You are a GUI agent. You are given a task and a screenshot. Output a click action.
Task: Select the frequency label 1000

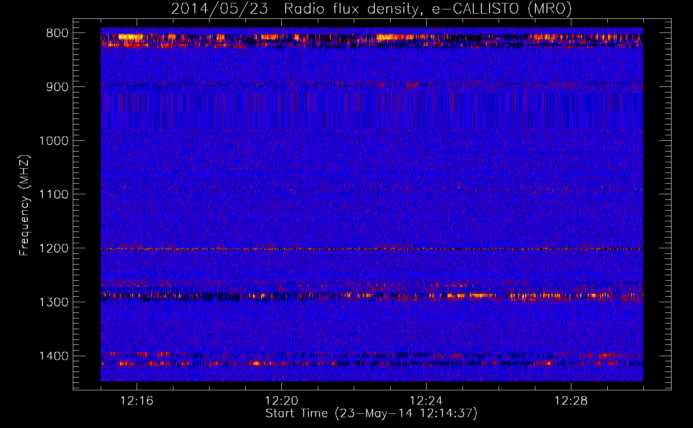[54, 141]
